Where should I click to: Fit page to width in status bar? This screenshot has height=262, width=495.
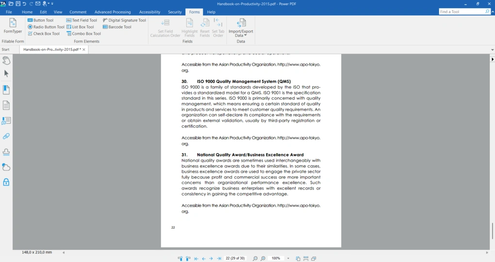306,259
